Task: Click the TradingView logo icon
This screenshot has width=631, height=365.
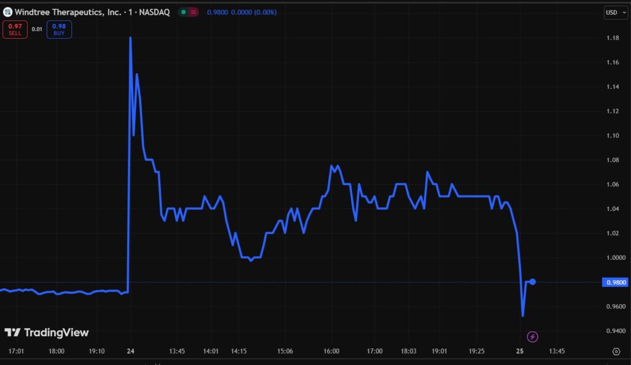Action: 12,331
